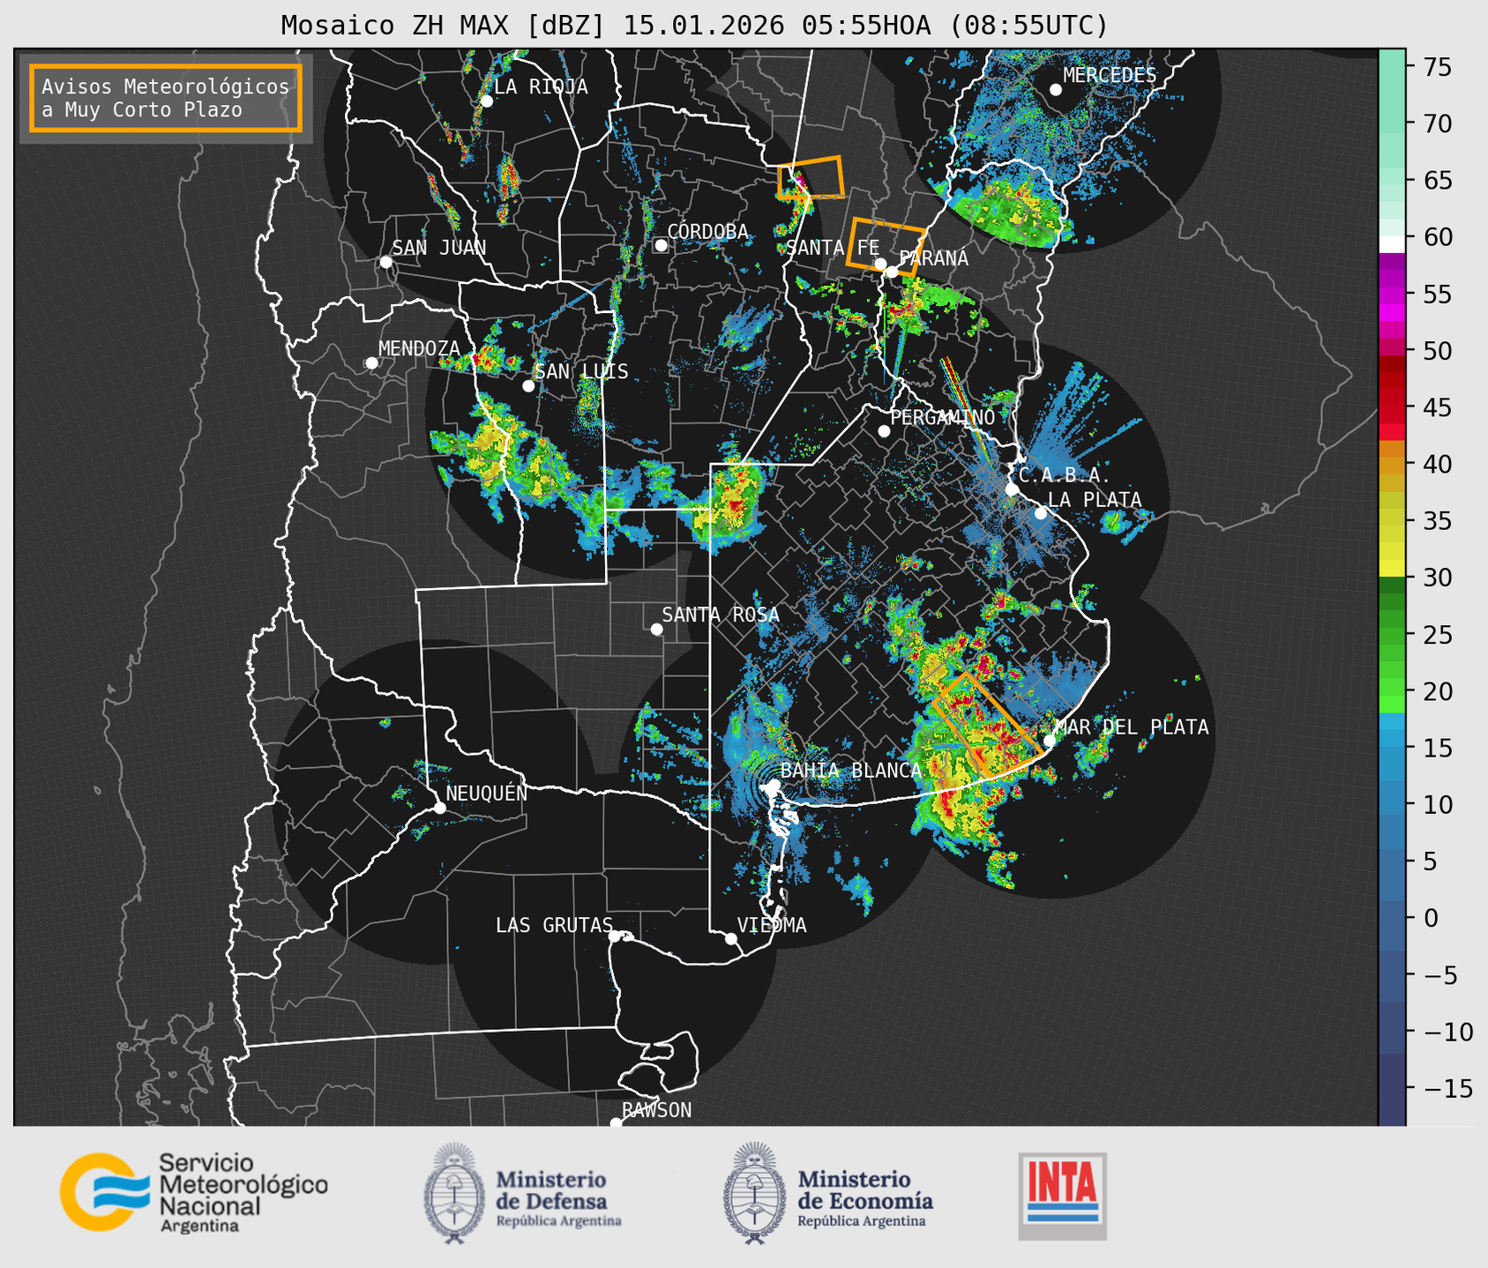Click the Servicio Meteorológico Nacional logo
1488x1268 pixels.
pyautogui.click(x=193, y=1192)
